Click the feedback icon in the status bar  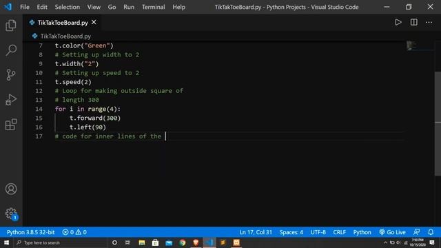tap(416, 232)
